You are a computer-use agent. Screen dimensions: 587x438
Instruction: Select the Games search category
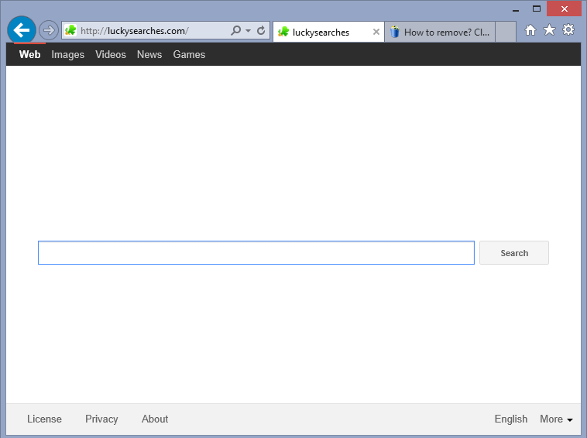click(189, 55)
